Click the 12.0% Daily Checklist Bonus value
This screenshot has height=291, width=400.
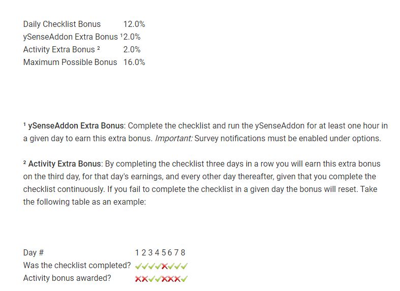(134, 24)
